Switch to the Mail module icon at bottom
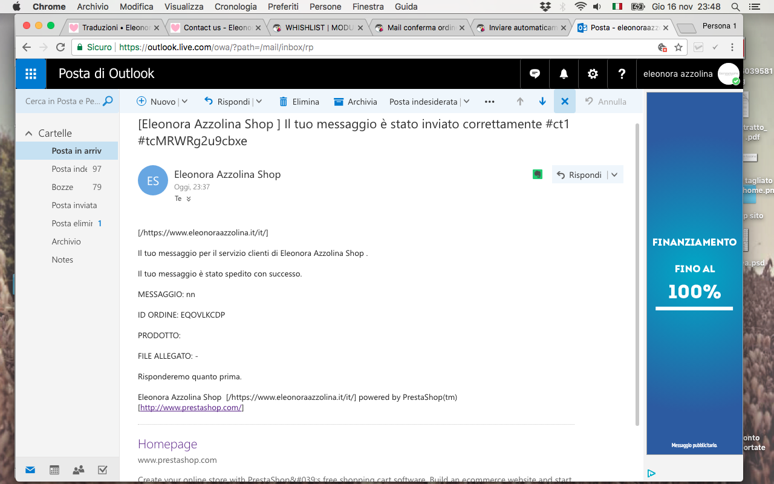 30,470
